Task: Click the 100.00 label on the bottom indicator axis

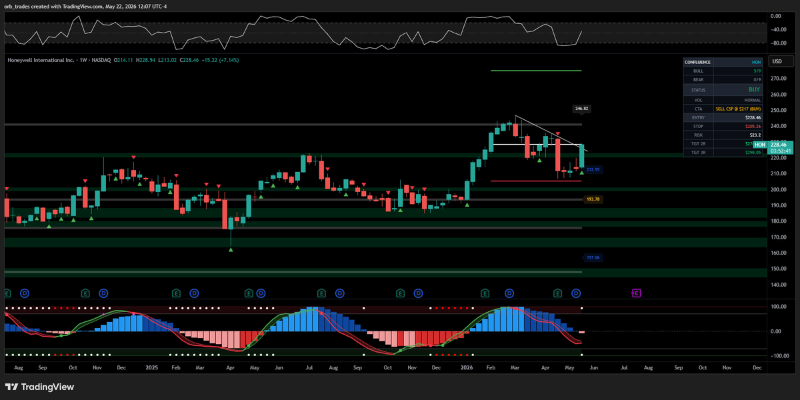Action: point(779,307)
